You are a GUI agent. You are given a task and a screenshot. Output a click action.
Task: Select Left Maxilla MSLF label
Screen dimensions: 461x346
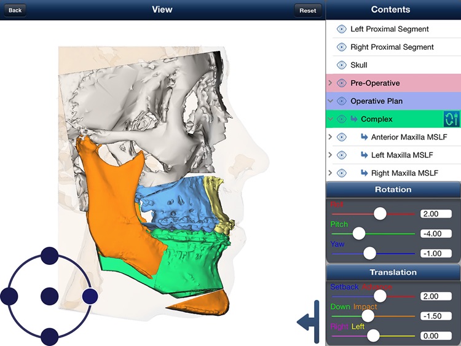point(402,155)
